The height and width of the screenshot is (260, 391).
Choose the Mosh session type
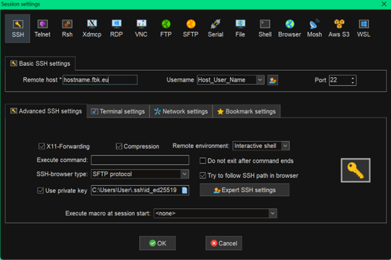314,28
